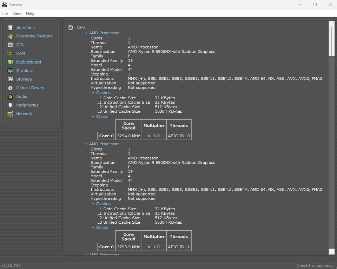The image size is (337, 269).
Task: Click the Graphics monitor icon in sidebar
Action: [10, 71]
